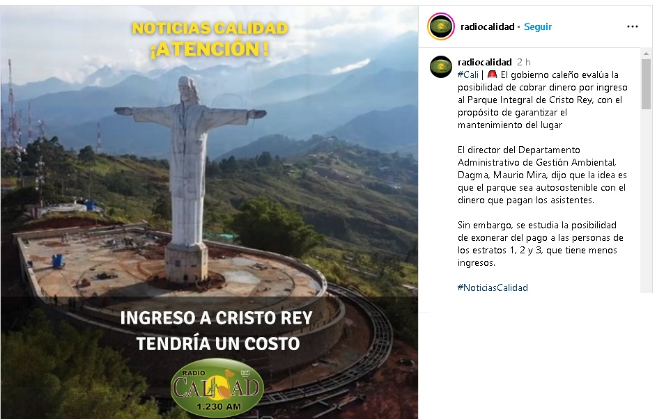This screenshot has width=657, height=419.
Task: Click the yellow "¡ATENCIÓN!" text
Action: (x=209, y=49)
